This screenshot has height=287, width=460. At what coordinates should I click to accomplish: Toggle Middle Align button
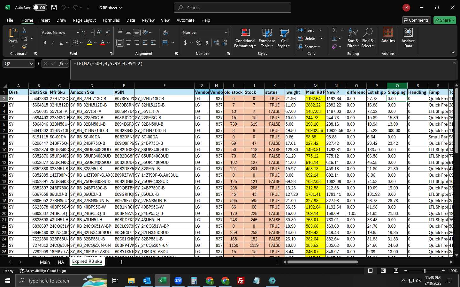128,33
